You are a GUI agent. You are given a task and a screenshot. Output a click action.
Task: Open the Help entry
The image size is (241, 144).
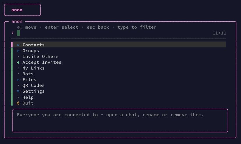tap(118, 97)
